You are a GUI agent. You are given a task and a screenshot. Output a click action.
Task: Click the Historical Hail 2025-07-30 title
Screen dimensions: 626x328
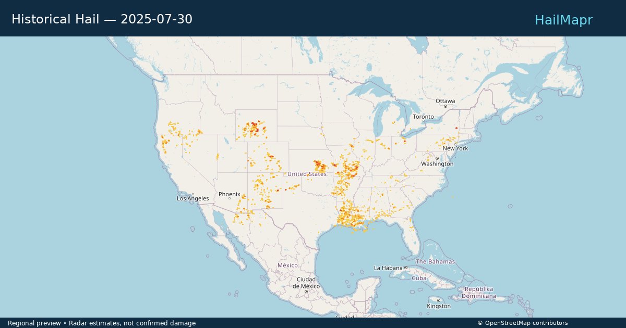coord(102,19)
